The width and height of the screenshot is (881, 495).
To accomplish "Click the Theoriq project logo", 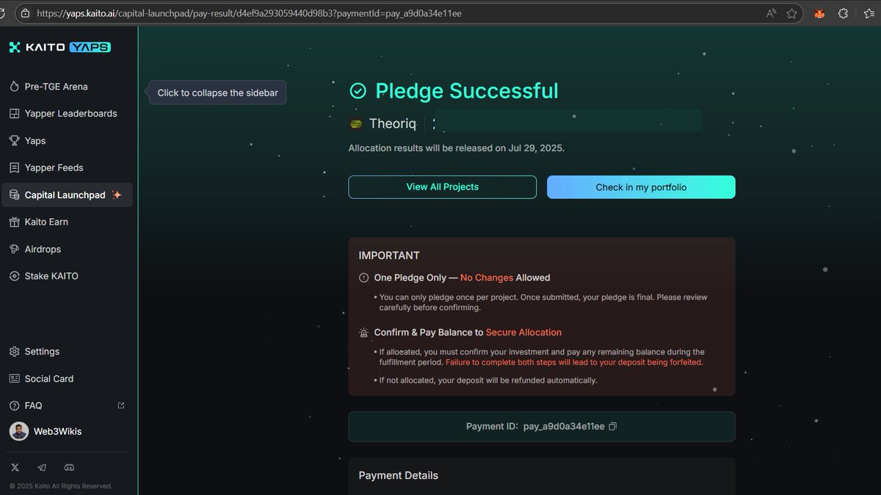I will pos(356,123).
